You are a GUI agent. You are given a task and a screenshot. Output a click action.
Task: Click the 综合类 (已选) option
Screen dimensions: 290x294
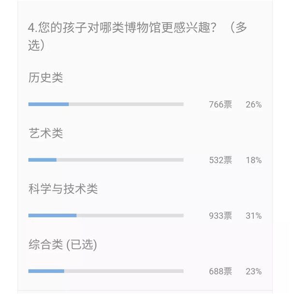coord(63,244)
